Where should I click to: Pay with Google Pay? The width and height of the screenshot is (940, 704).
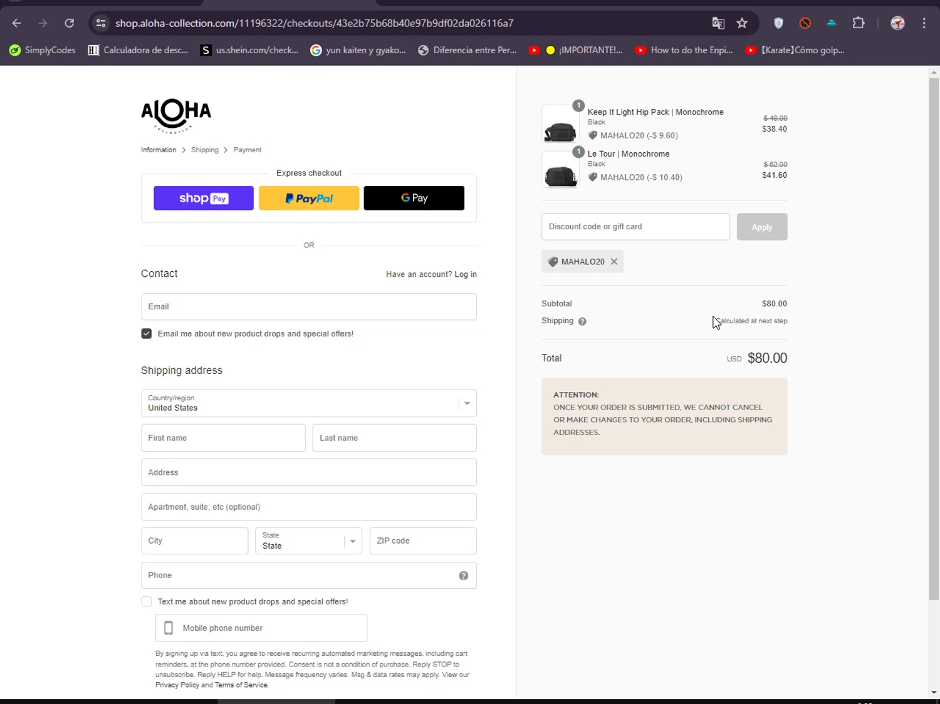(414, 198)
